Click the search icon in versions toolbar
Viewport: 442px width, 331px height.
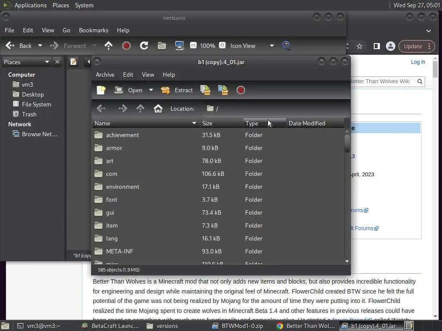click(286, 46)
